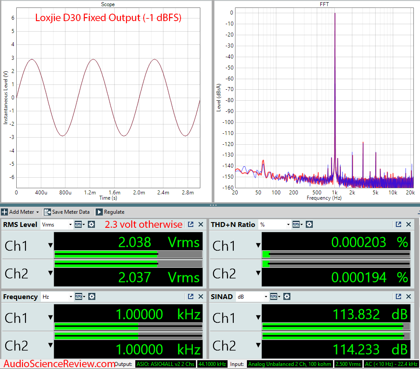The width and height of the screenshot is (420, 369).
Task: Click the 113.832 dB Ch1 SINAD reading
Action: [370, 314]
